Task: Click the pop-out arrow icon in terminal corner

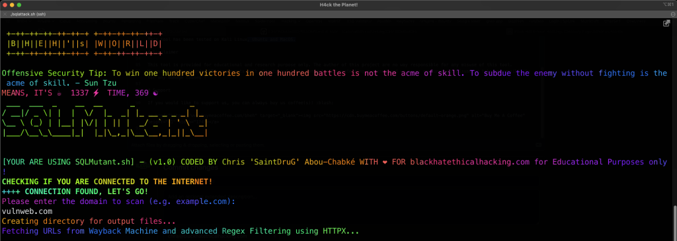Action: click(666, 23)
